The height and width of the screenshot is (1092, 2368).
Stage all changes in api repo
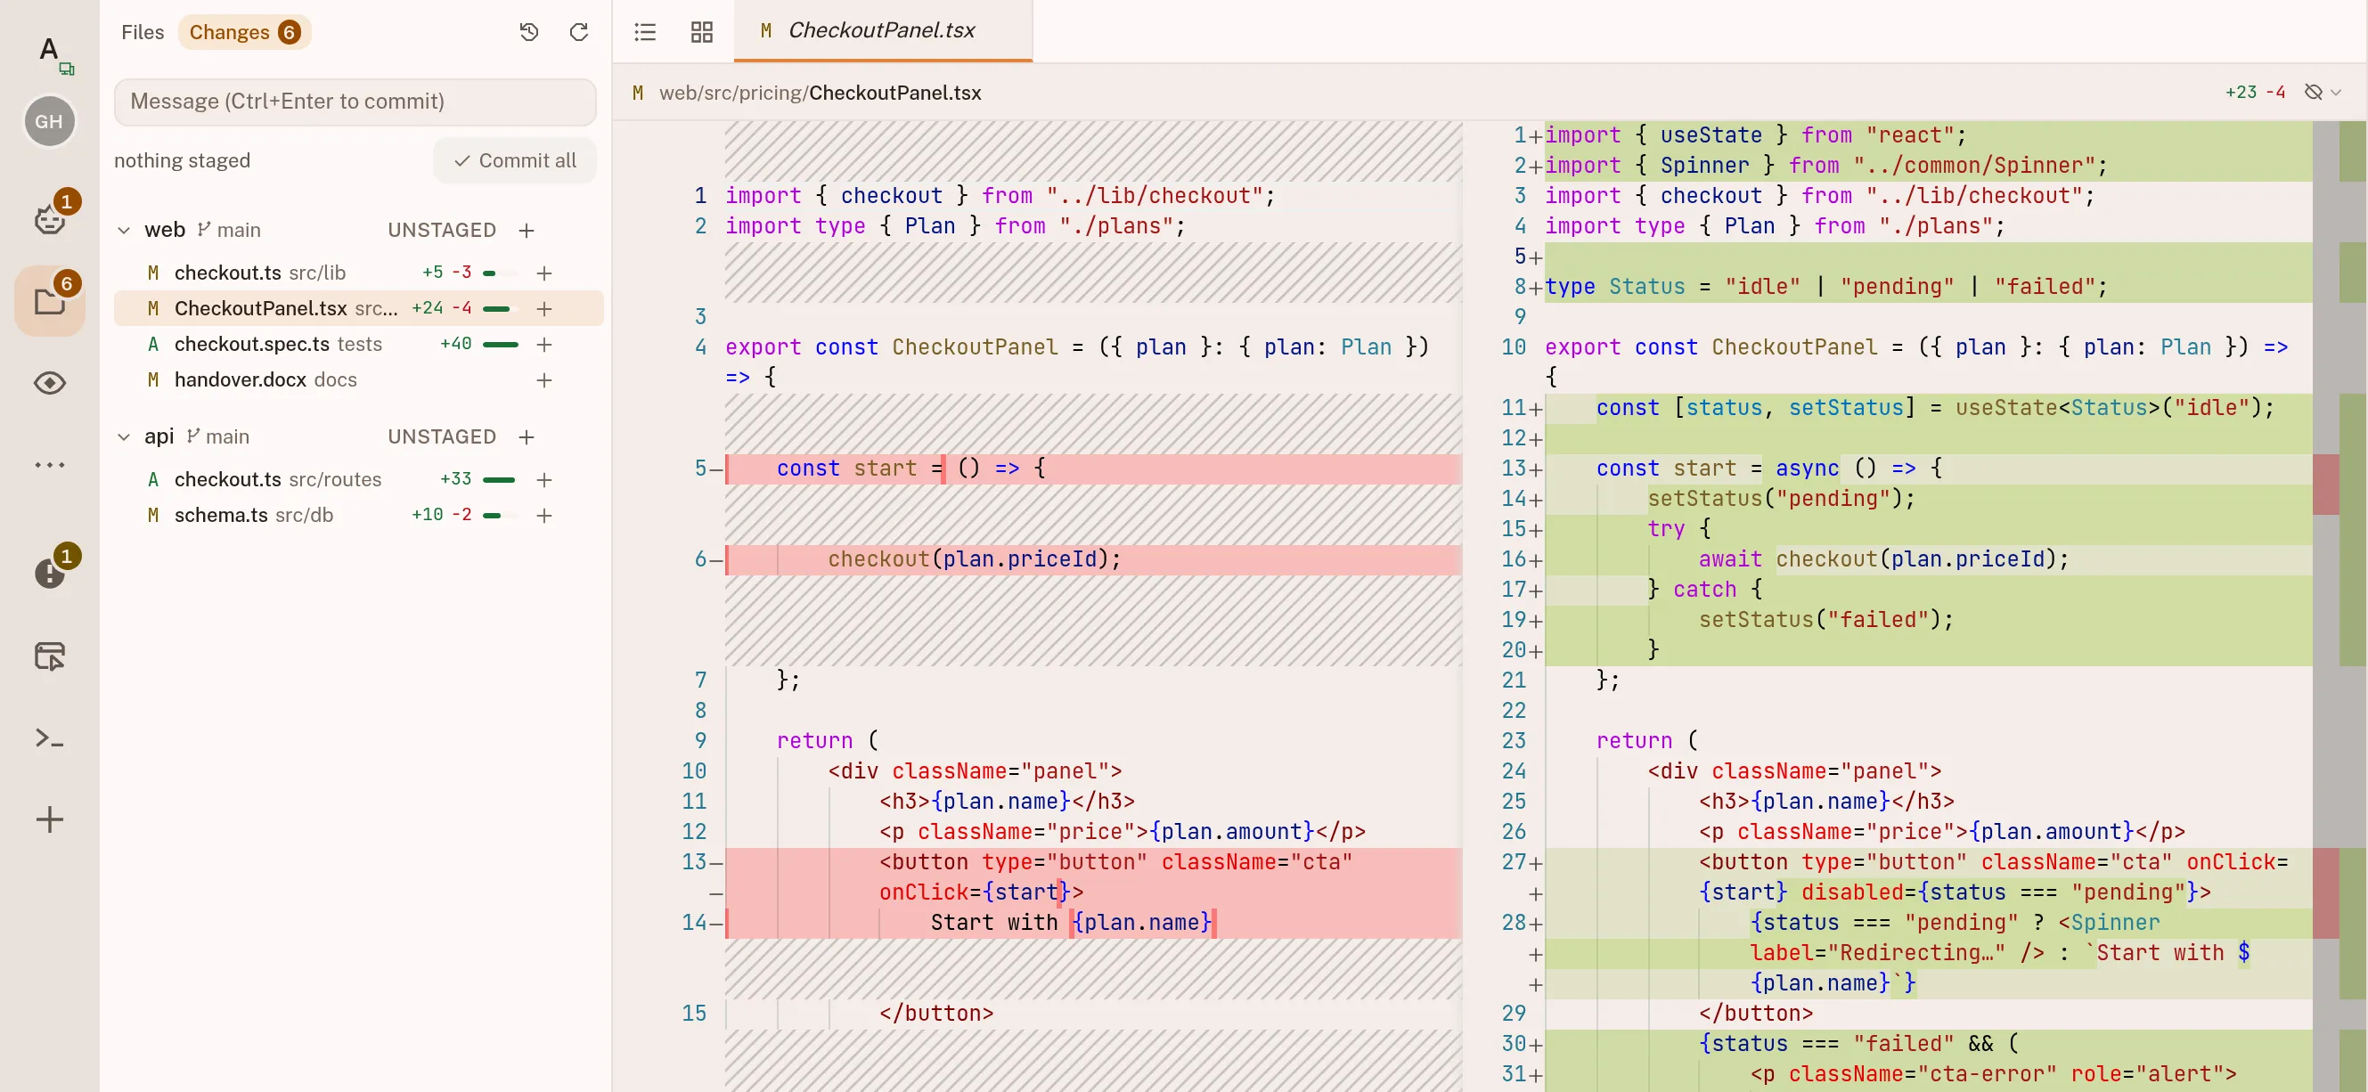pos(526,436)
